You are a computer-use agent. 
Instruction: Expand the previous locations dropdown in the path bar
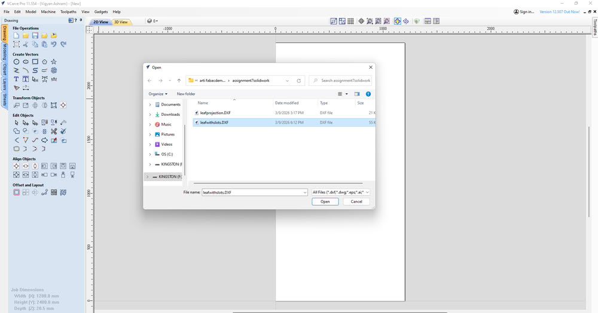coord(287,81)
